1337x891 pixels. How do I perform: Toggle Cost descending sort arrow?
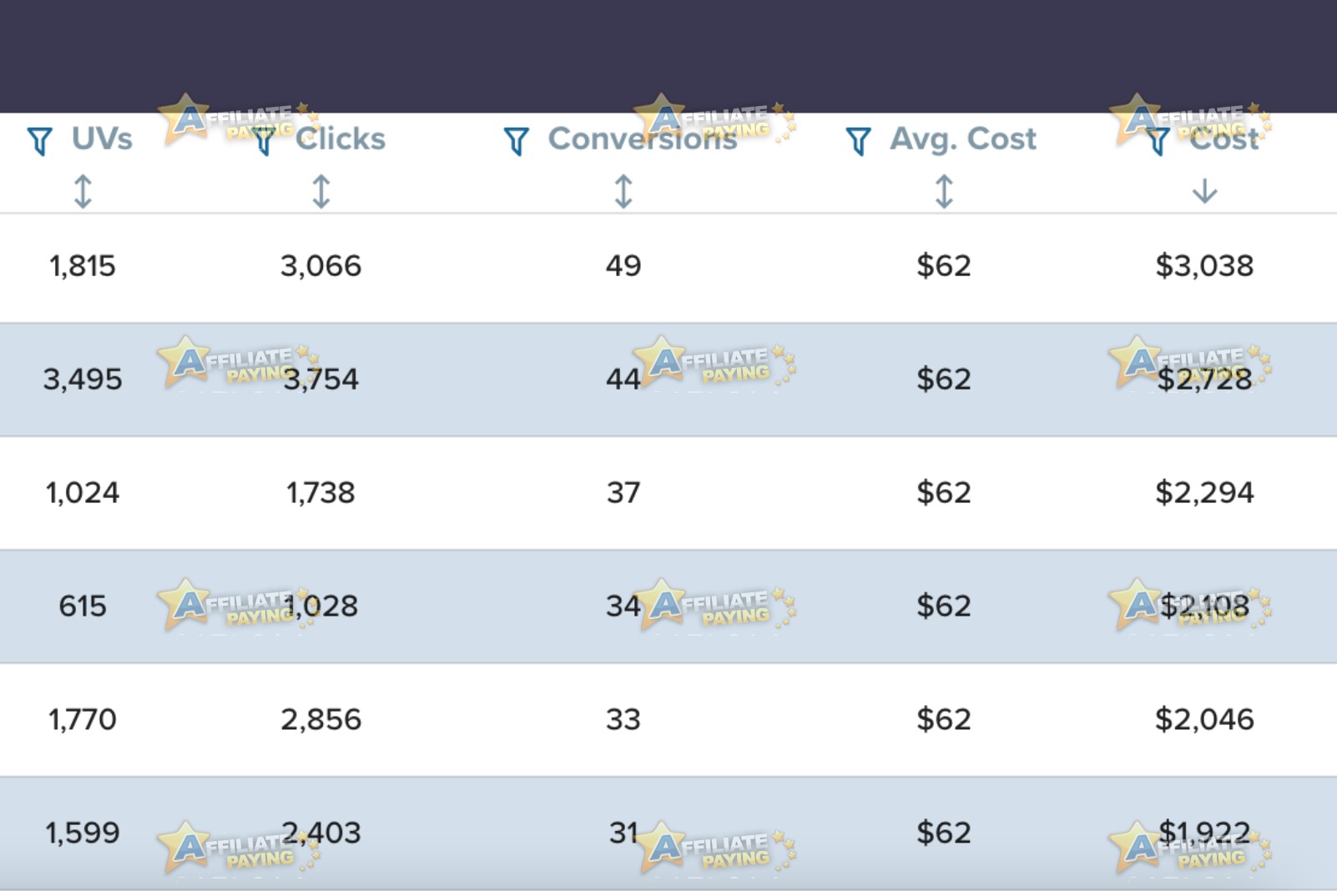point(1204,191)
